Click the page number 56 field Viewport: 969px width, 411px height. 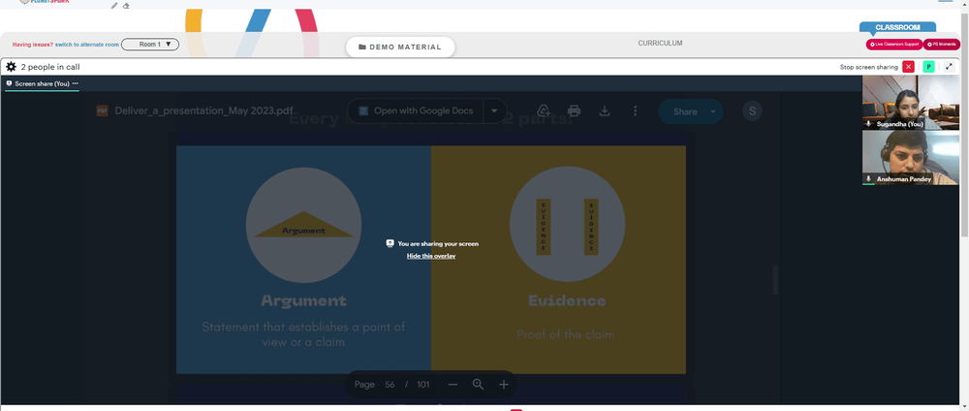coord(390,385)
